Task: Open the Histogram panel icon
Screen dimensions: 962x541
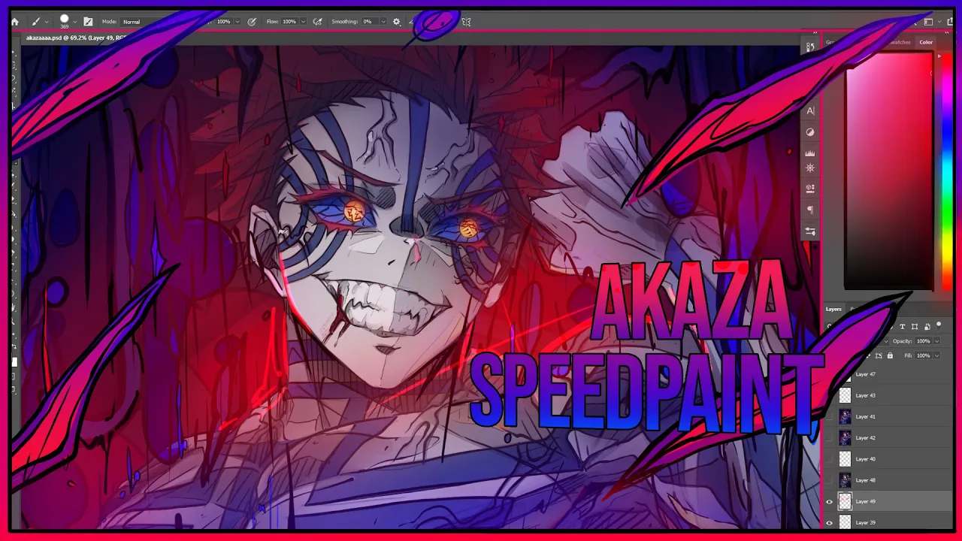Action: point(810,153)
